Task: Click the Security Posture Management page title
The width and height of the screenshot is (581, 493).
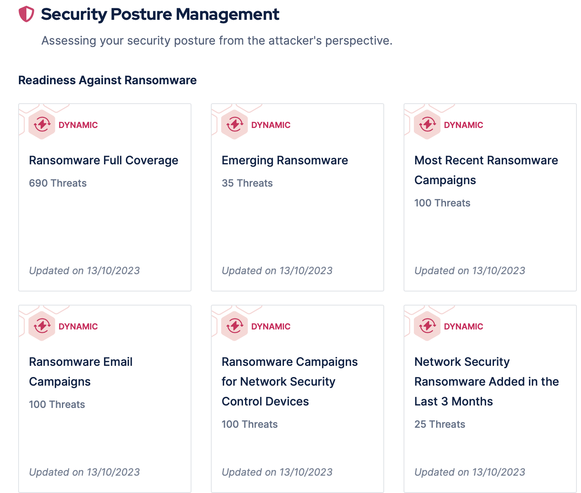Action: tap(160, 14)
